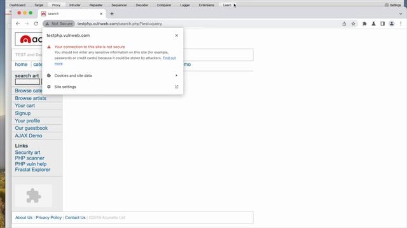
Task: Open Chrome three-dot menu
Action: 401,24
